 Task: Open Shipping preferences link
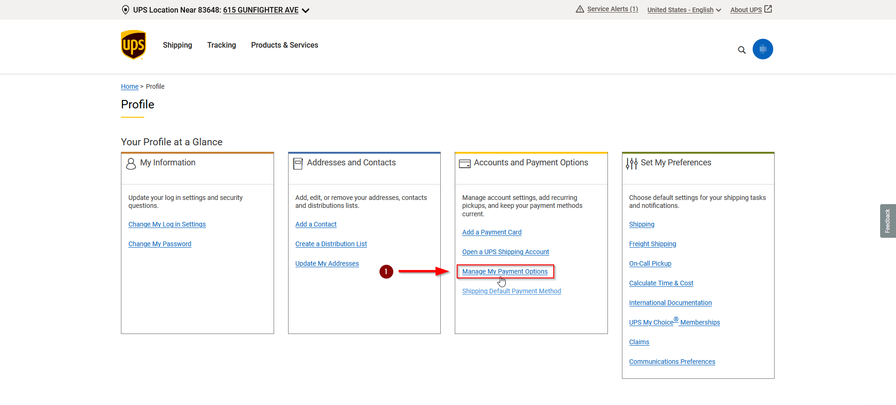pyautogui.click(x=642, y=224)
